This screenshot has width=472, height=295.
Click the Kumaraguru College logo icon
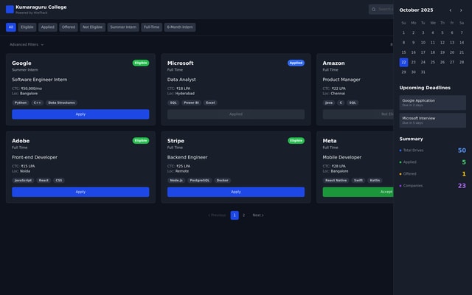coord(10,10)
